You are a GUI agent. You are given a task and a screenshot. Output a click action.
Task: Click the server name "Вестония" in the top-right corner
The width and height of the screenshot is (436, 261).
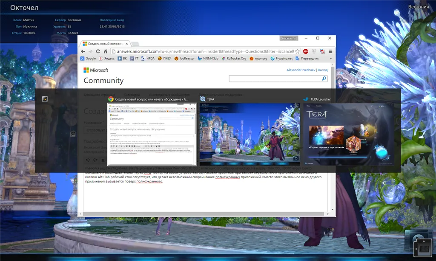(419, 7)
